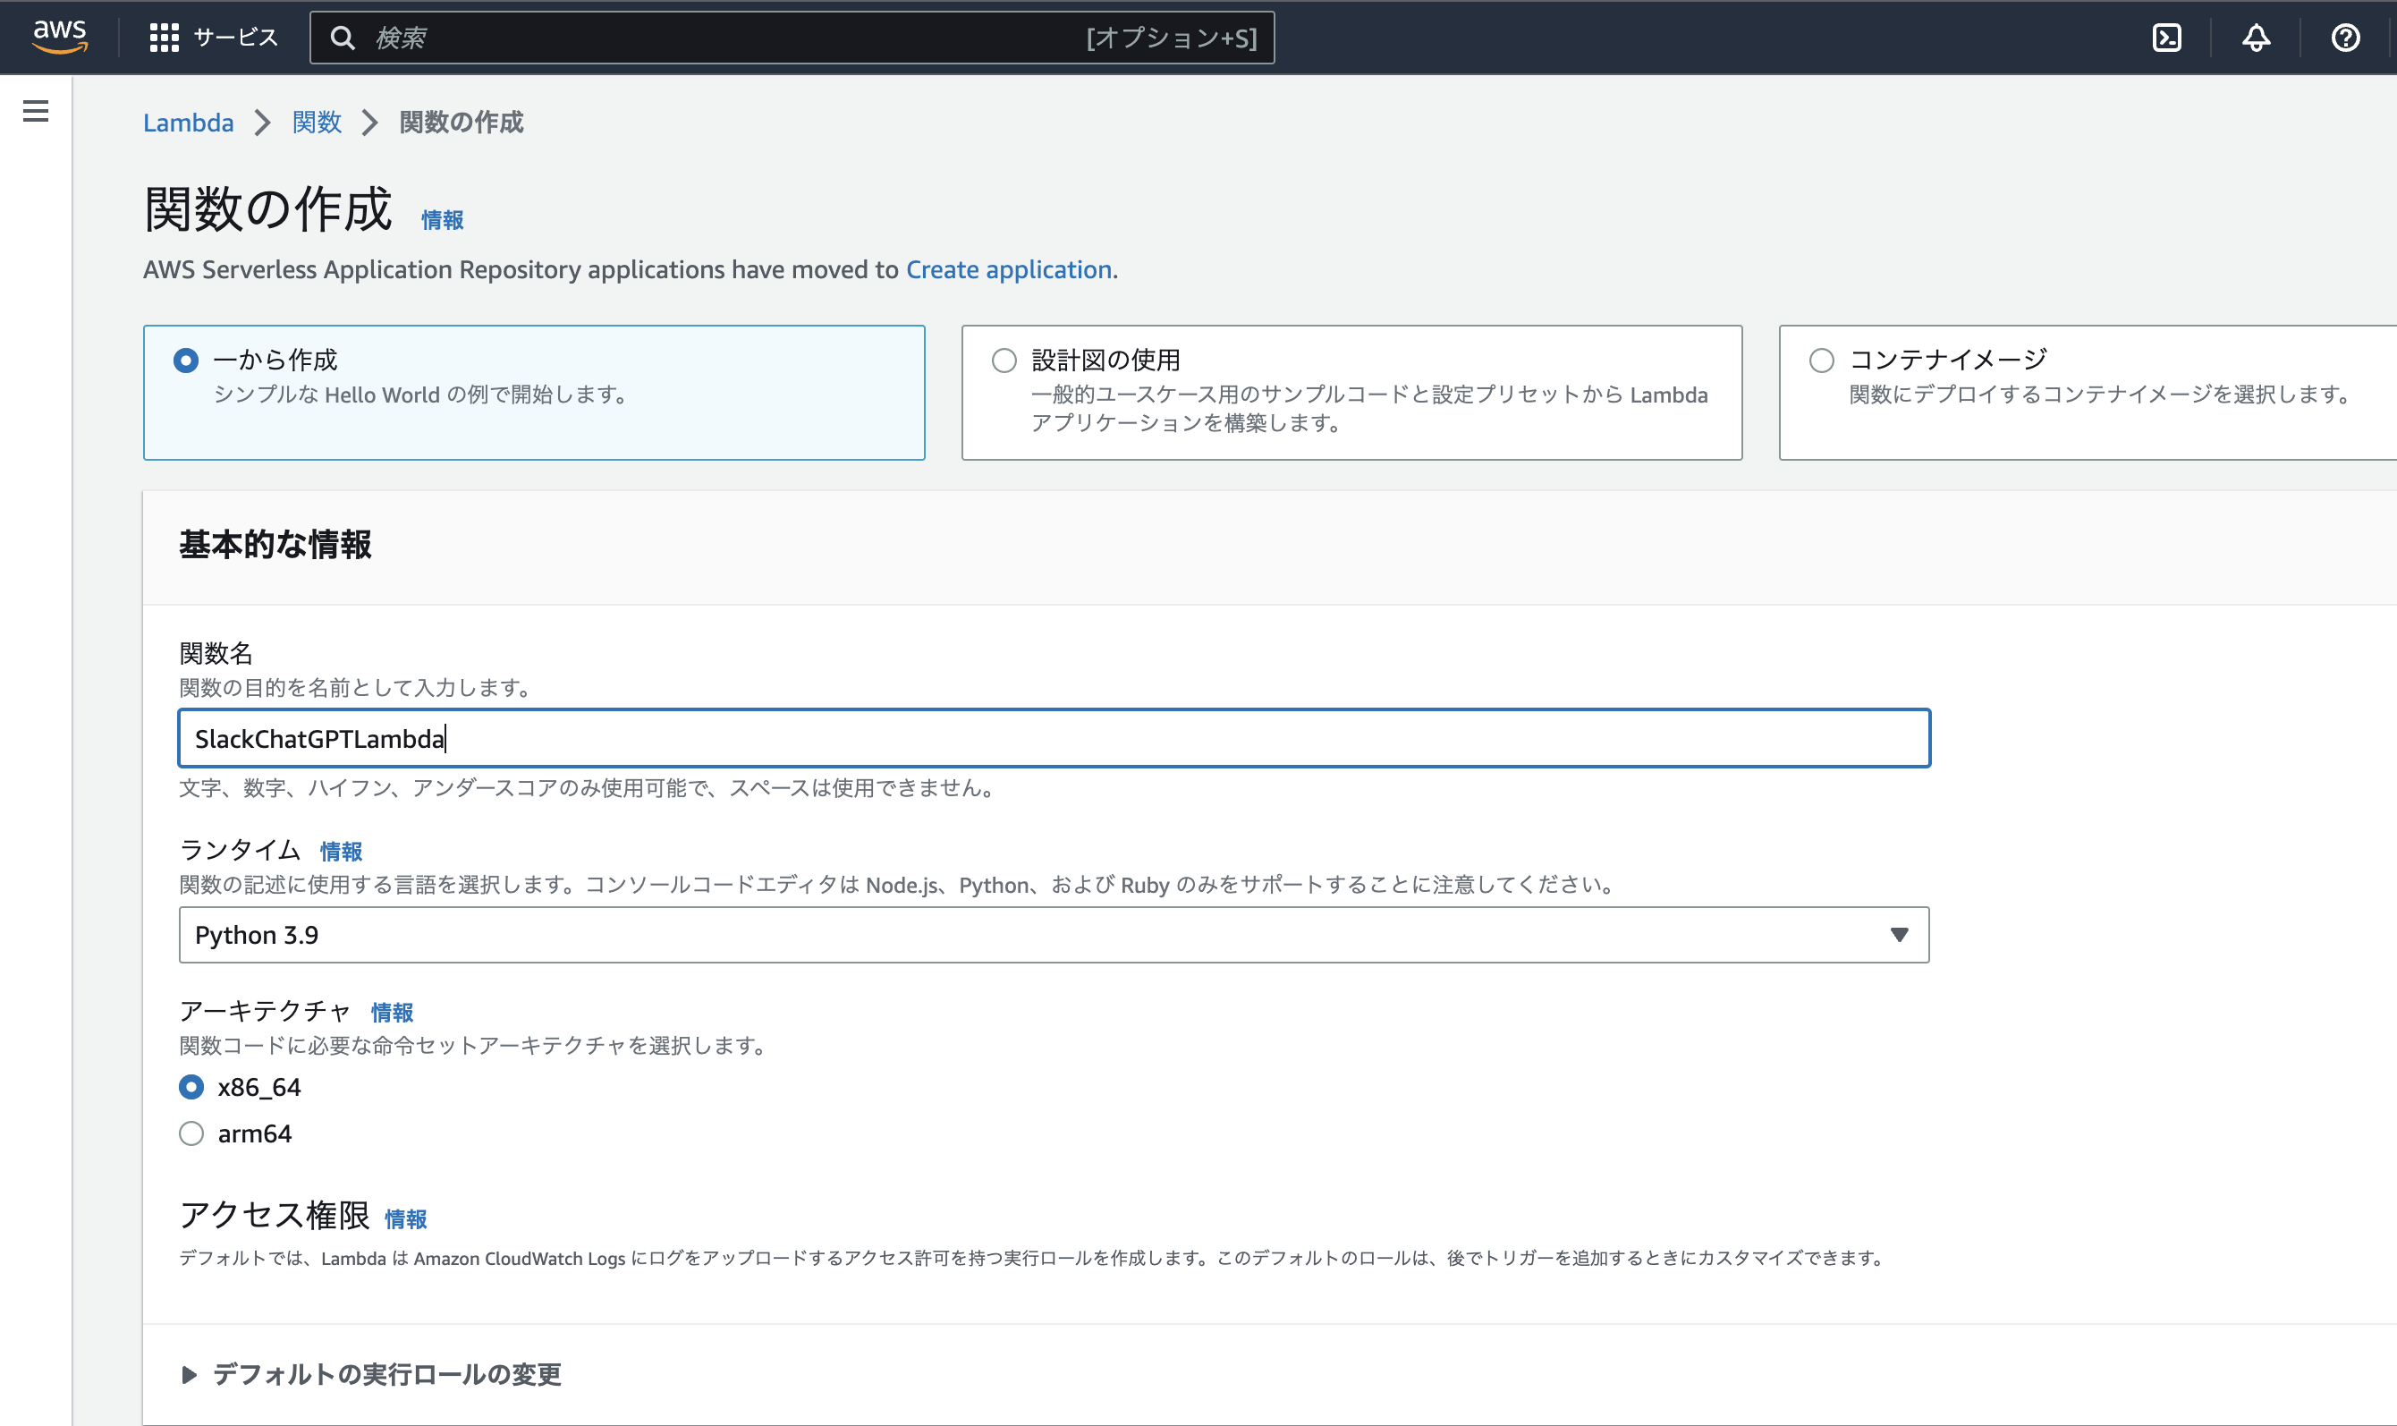Open 情報 beside 関数の作成 title
The image size is (2397, 1426).
pos(442,220)
